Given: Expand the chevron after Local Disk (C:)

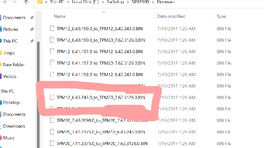Looking at the screenshot, I should 103,2.
